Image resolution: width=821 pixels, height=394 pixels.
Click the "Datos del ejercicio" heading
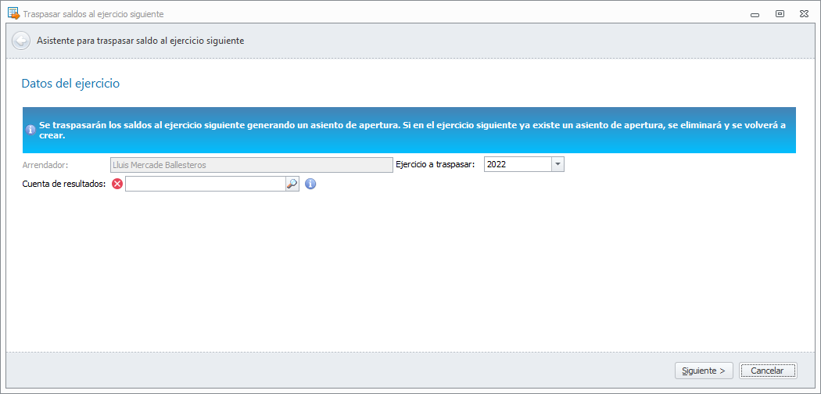pos(70,83)
